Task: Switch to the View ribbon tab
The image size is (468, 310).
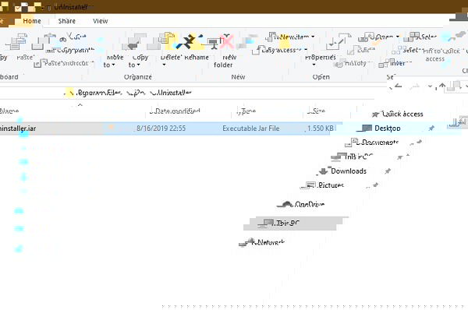Action: click(x=101, y=21)
